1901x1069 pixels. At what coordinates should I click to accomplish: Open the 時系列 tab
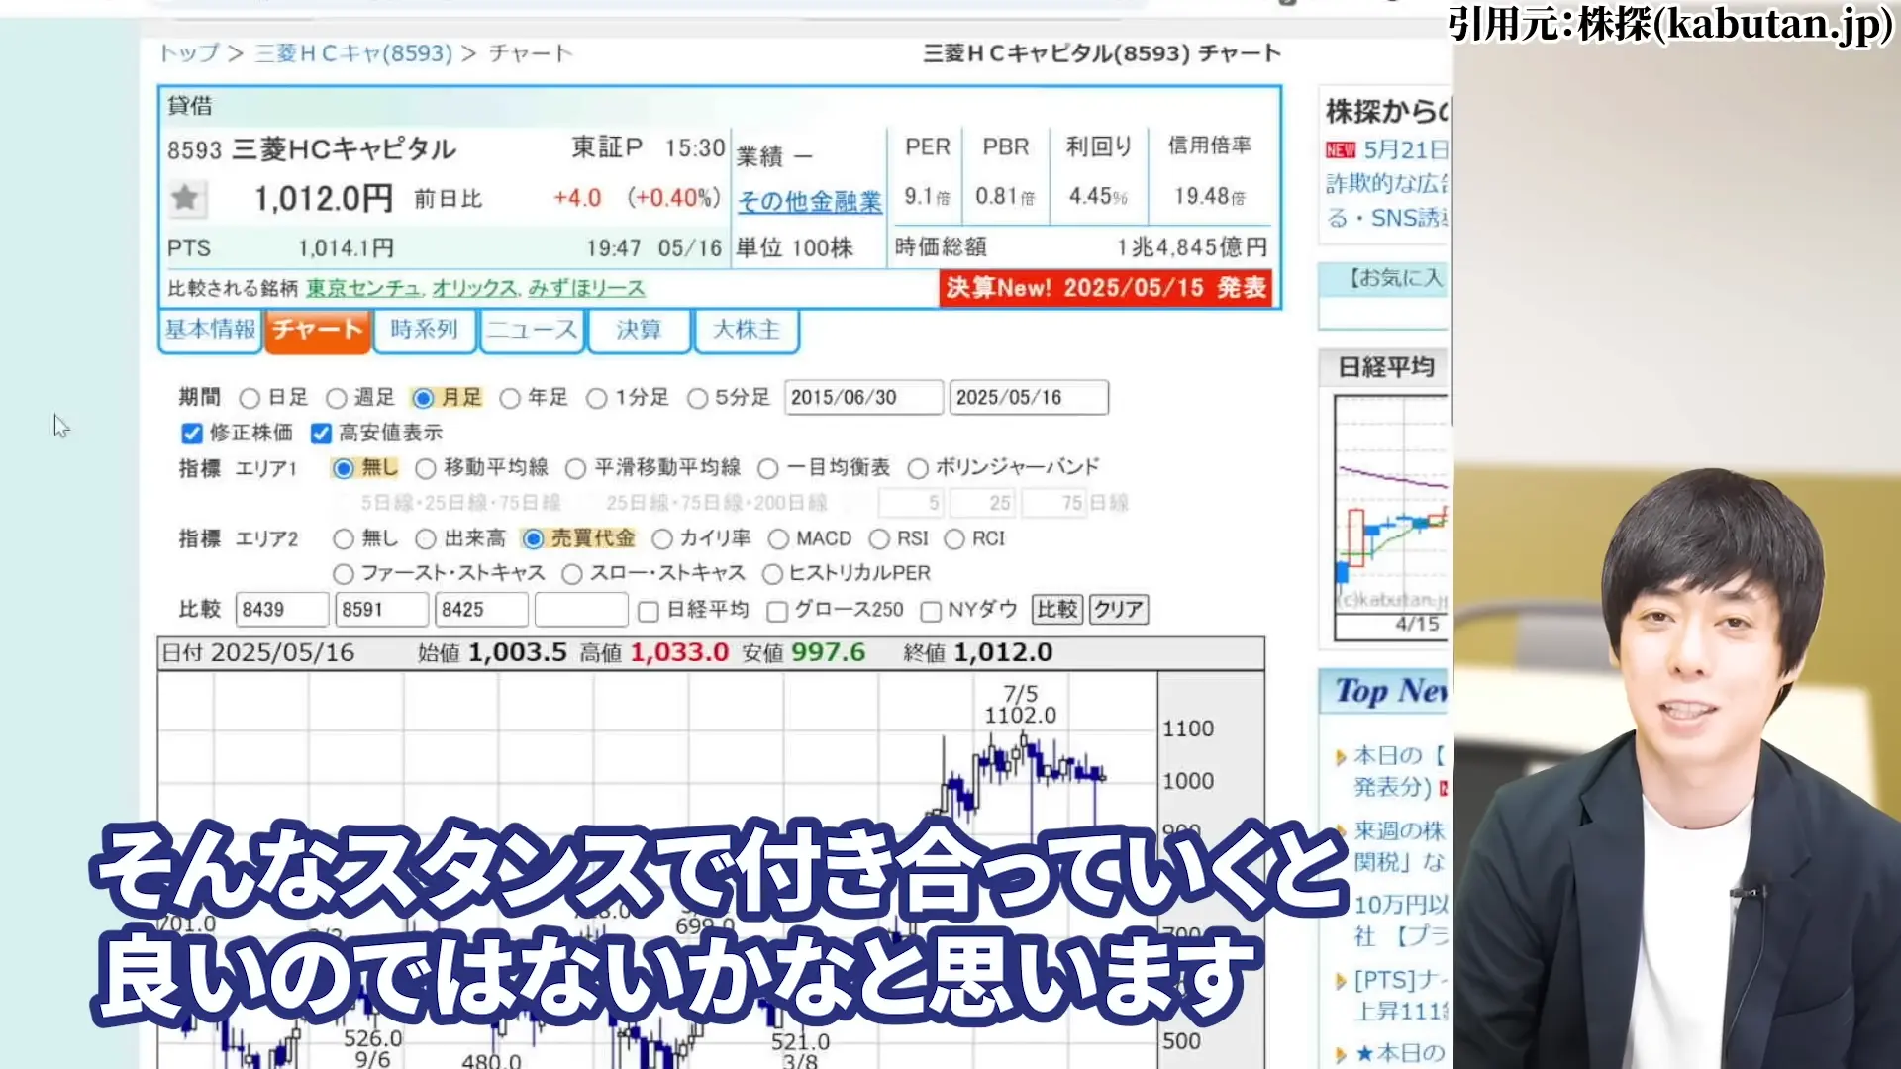[424, 330]
